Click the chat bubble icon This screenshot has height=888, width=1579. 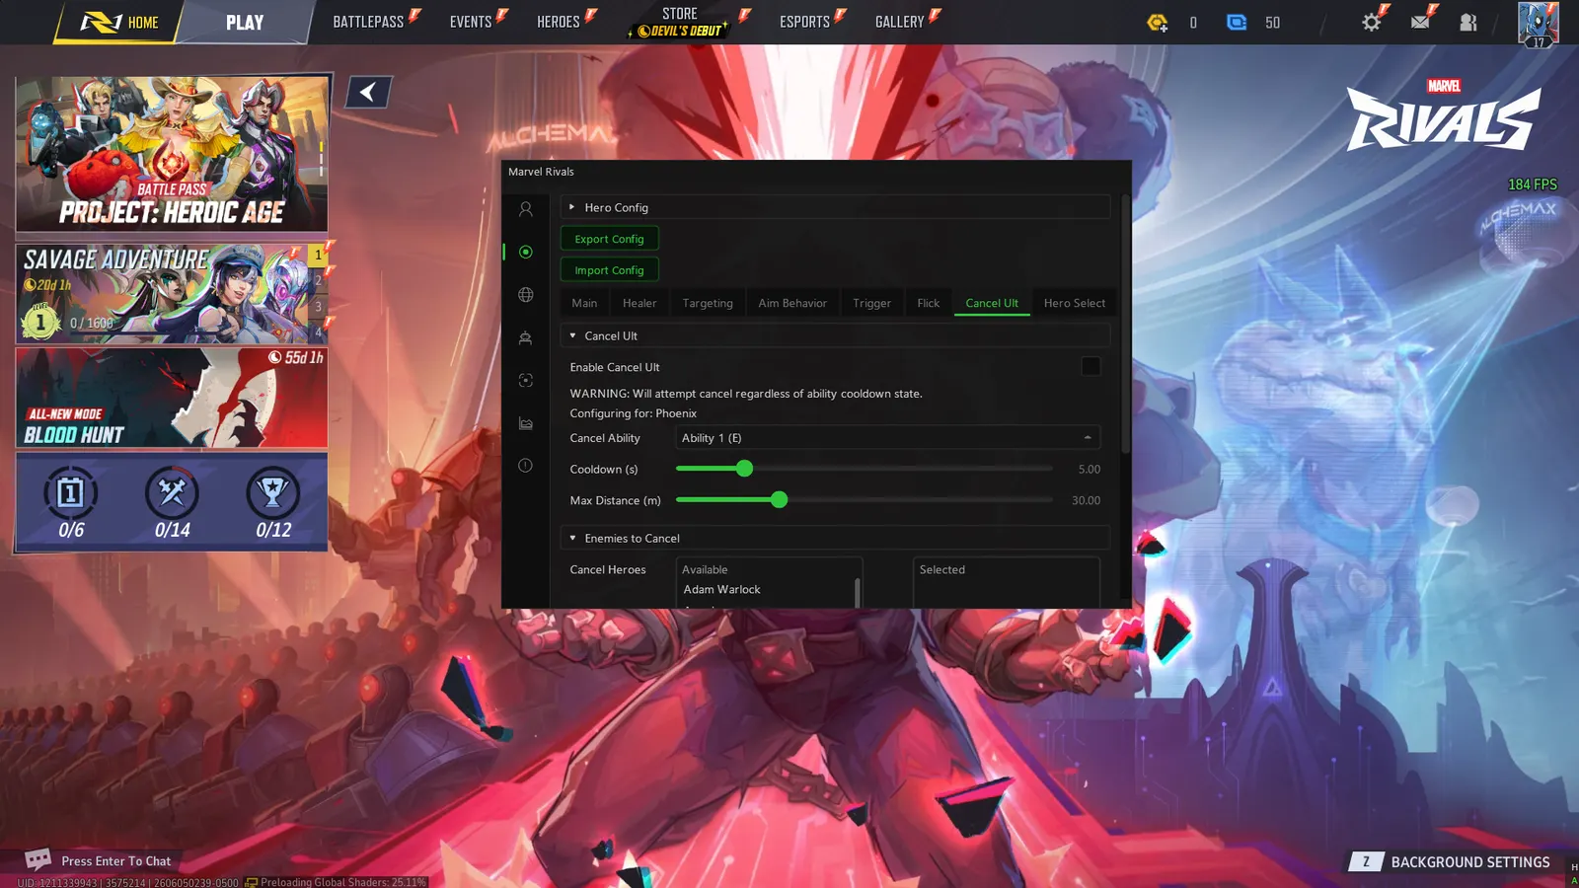tap(38, 859)
